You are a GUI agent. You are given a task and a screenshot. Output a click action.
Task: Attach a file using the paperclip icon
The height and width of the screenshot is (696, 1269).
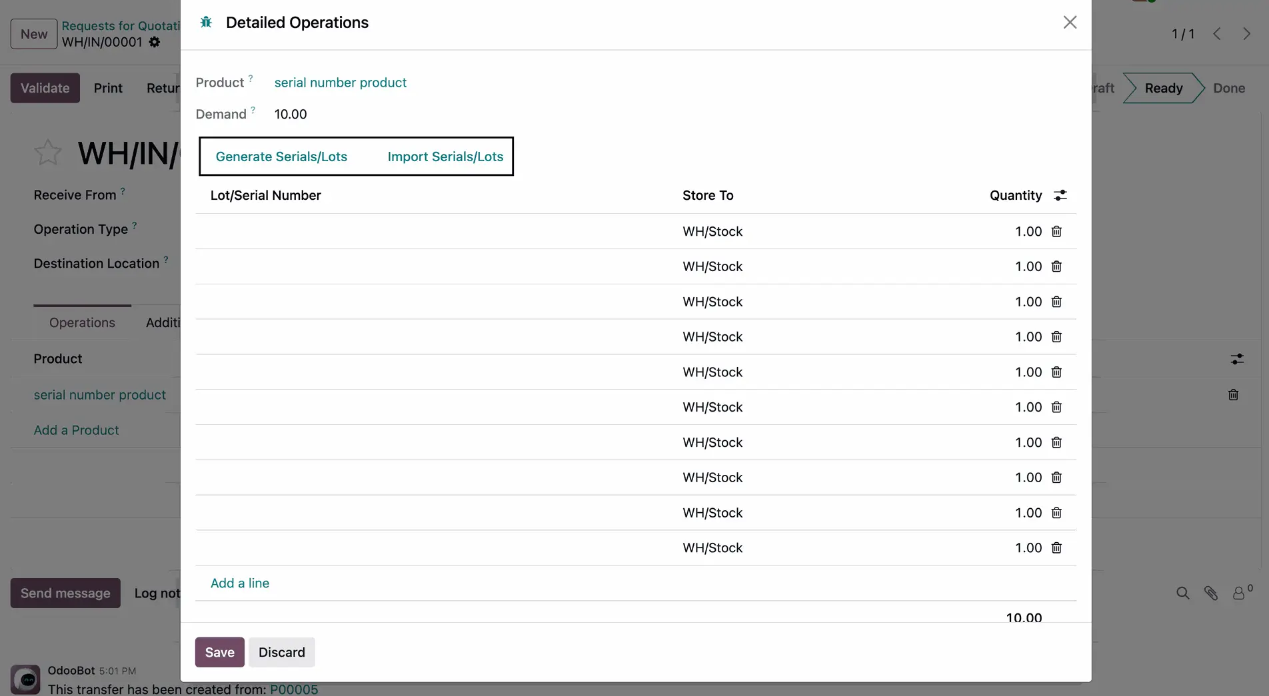(1211, 593)
